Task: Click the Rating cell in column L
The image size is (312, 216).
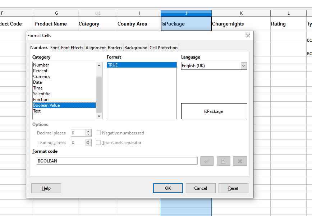Action: (288, 24)
